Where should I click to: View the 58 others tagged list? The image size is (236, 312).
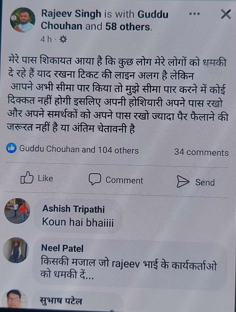tap(127, 27)
